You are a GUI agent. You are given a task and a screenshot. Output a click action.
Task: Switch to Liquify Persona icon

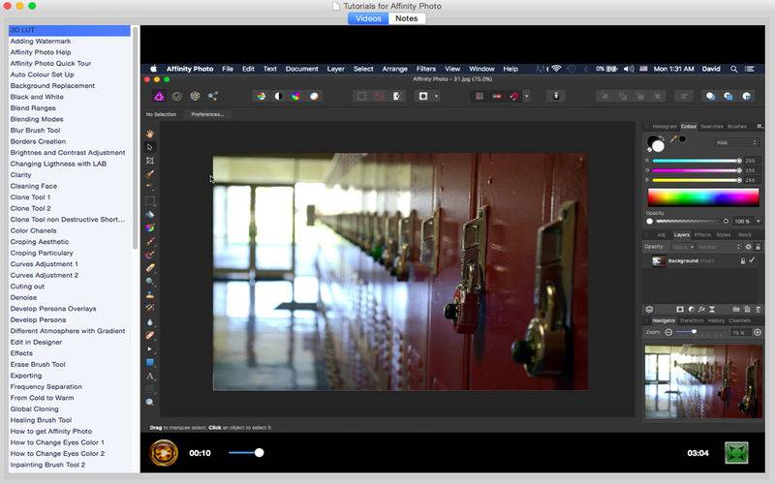pyautogui.click(x=177, y=96)
